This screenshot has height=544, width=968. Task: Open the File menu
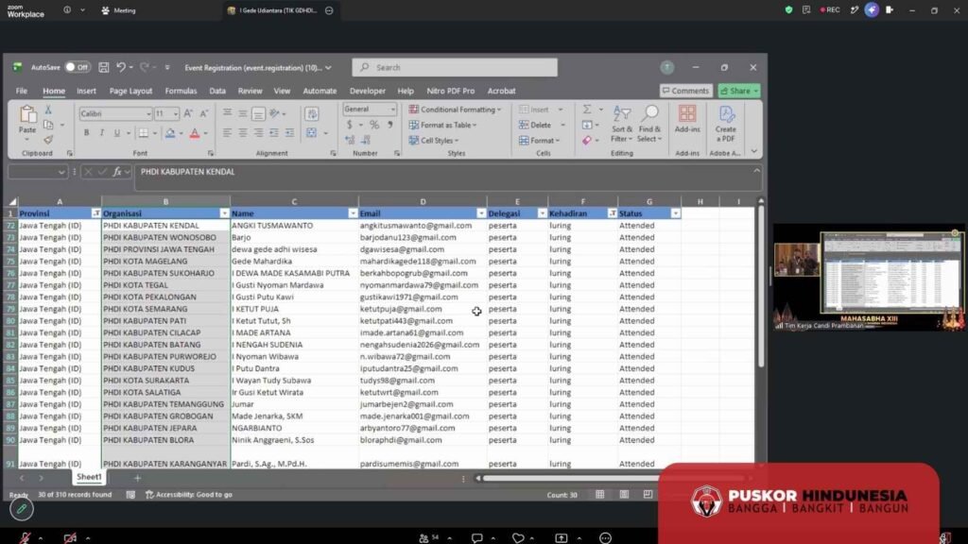(22, 91)
